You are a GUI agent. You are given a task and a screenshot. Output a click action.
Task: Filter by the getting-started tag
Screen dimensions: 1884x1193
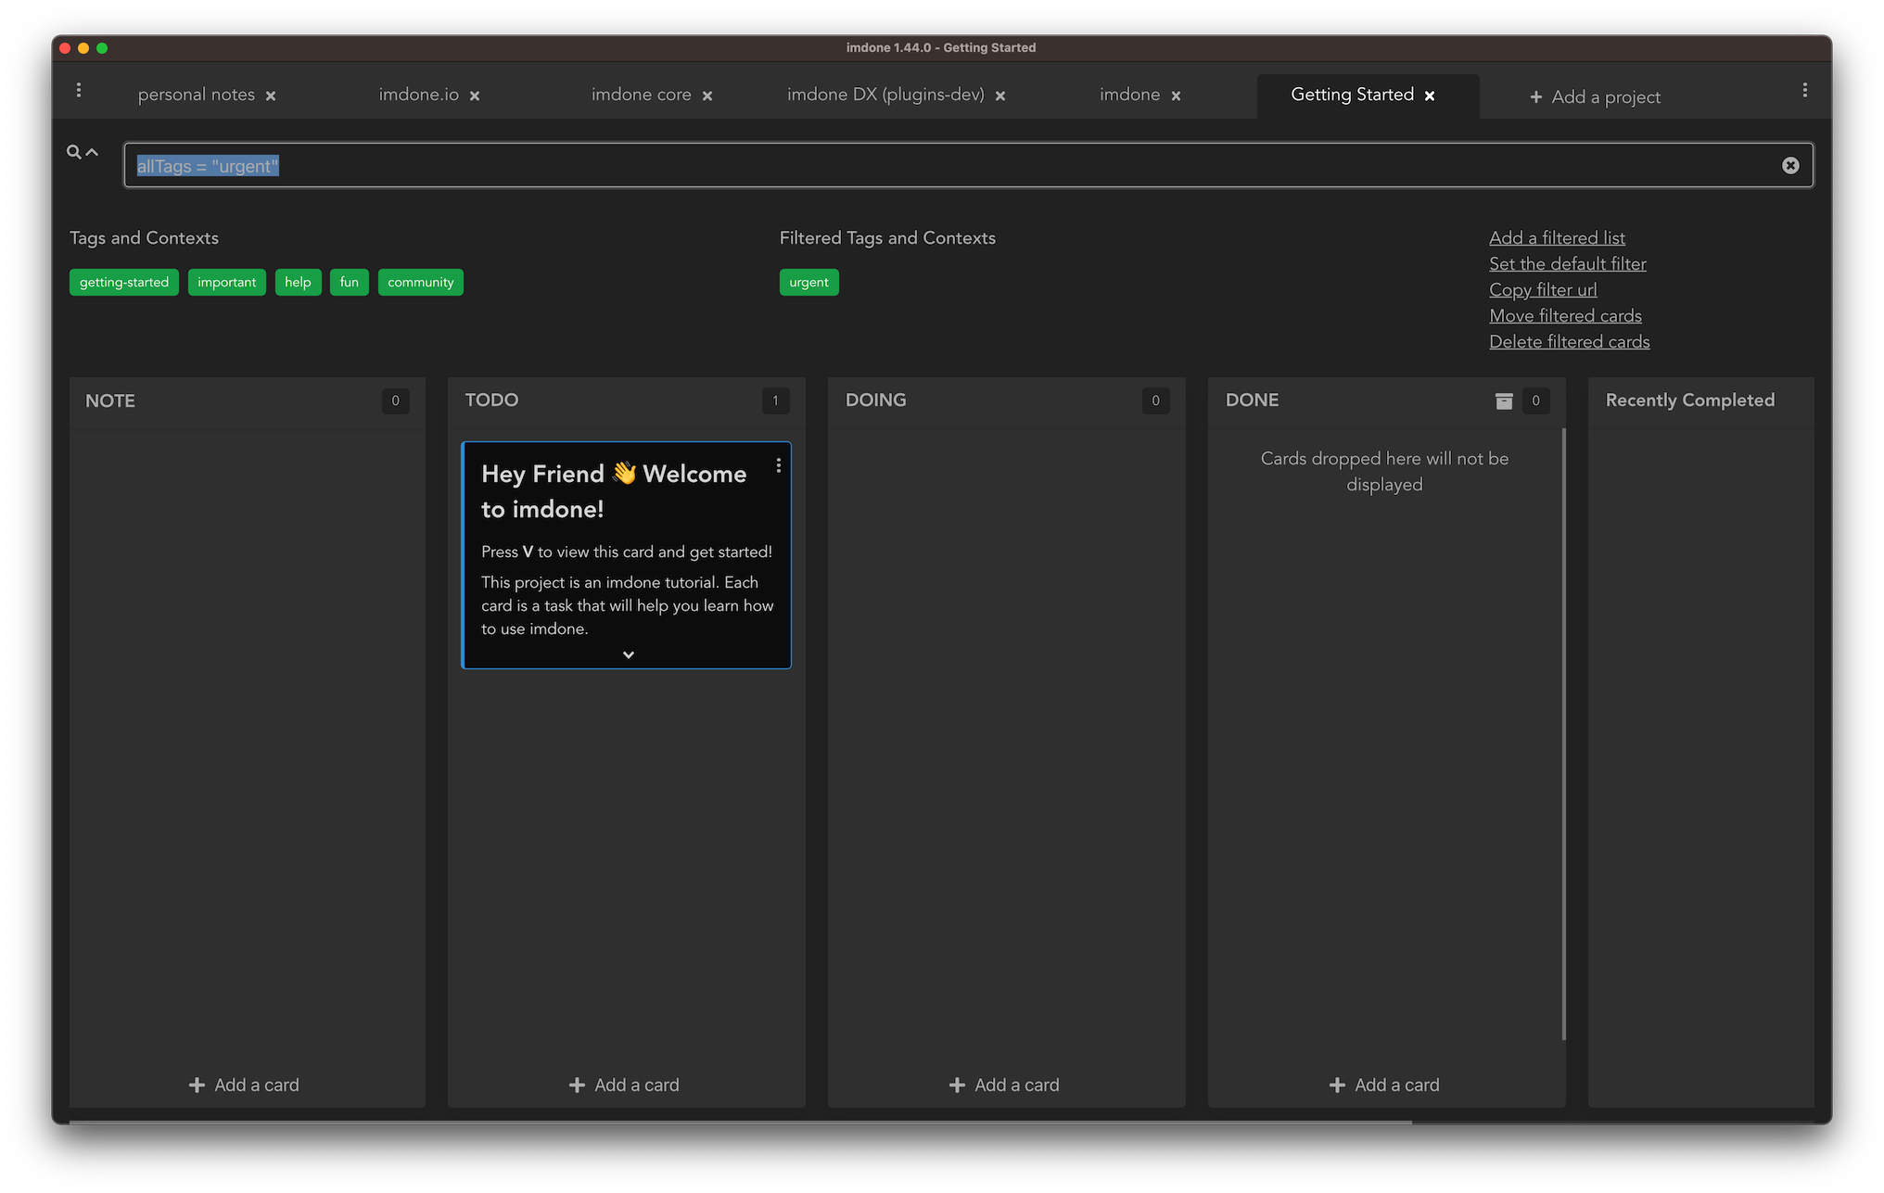pos(124,282)
